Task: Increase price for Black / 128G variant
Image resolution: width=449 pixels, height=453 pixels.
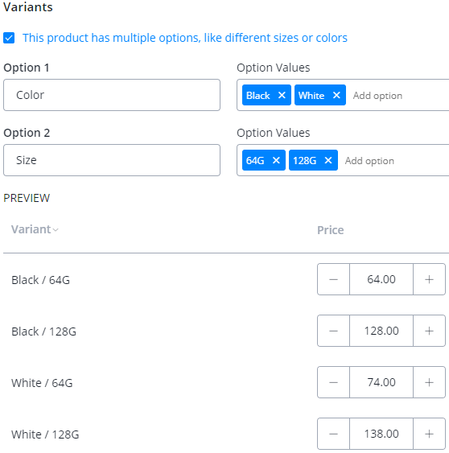Action: tap(429, 331)
